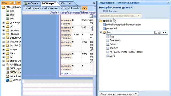Switch to the веб-узел tab
This screenshot has width=171, height=96.
point(31,3)
